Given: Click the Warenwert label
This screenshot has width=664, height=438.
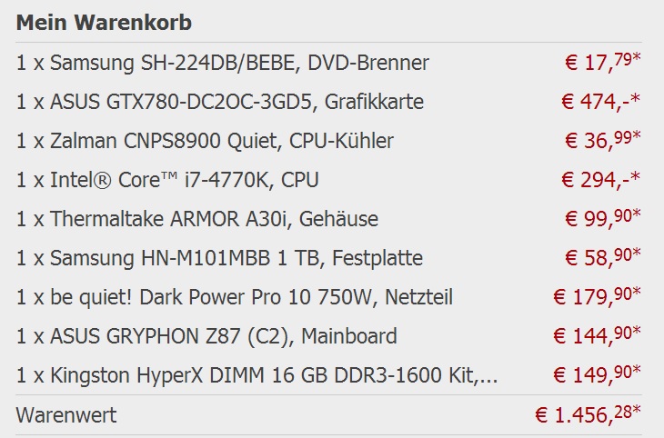Looking at the screenshot, I should pyautogui.click(x=66, y=415).
